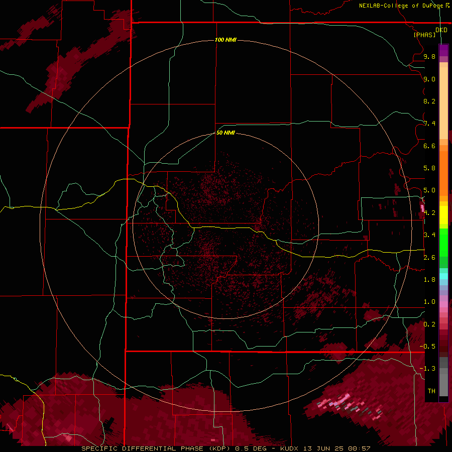
Task: Pick the bright green color bar segment
Action: coord(443,242)
